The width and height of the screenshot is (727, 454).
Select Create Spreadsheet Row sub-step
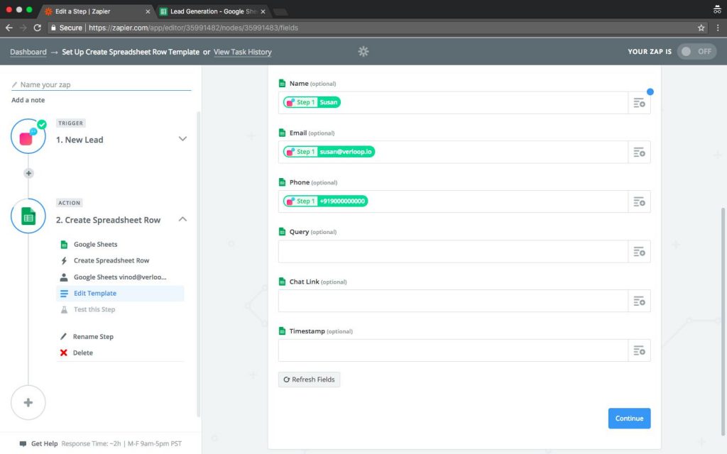pyautogui.click(x=119, y=261)
